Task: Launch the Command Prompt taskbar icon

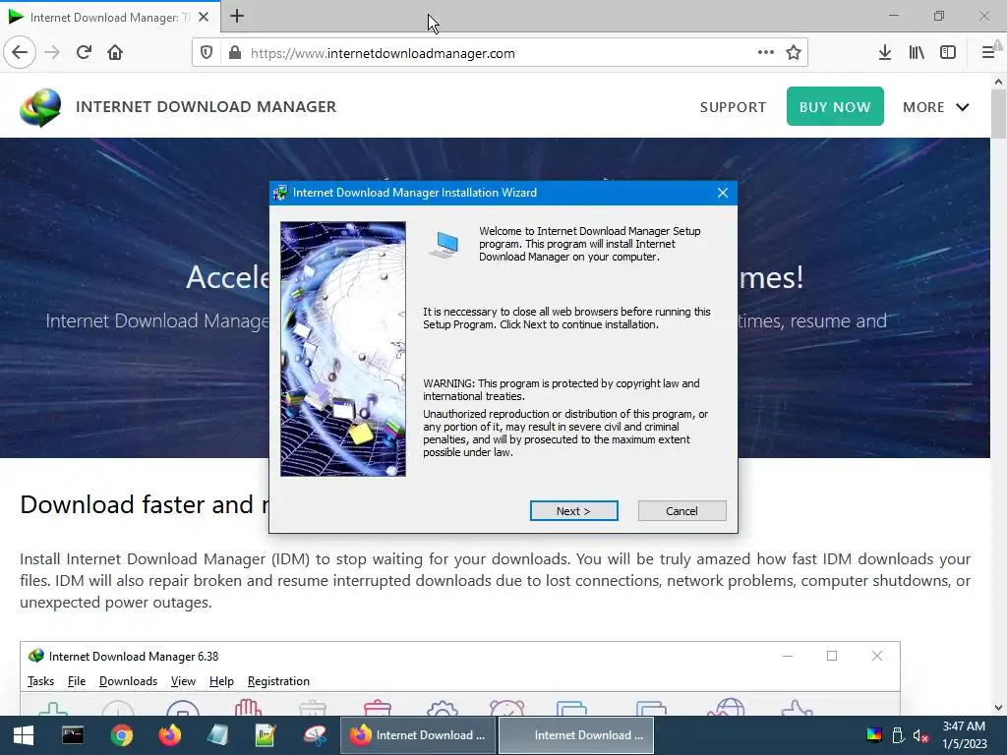Action: 73,735
